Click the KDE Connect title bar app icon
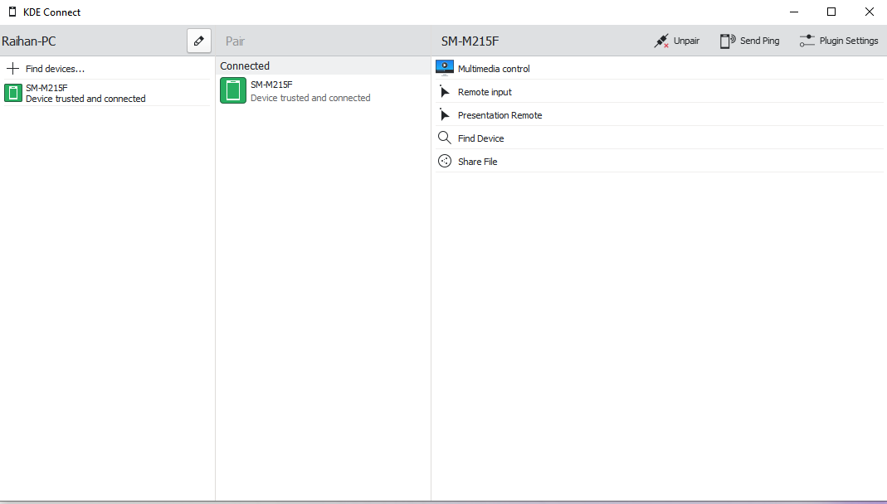Image resolution: width=887 pixels, height=504 pixels. tap(12, 12)
